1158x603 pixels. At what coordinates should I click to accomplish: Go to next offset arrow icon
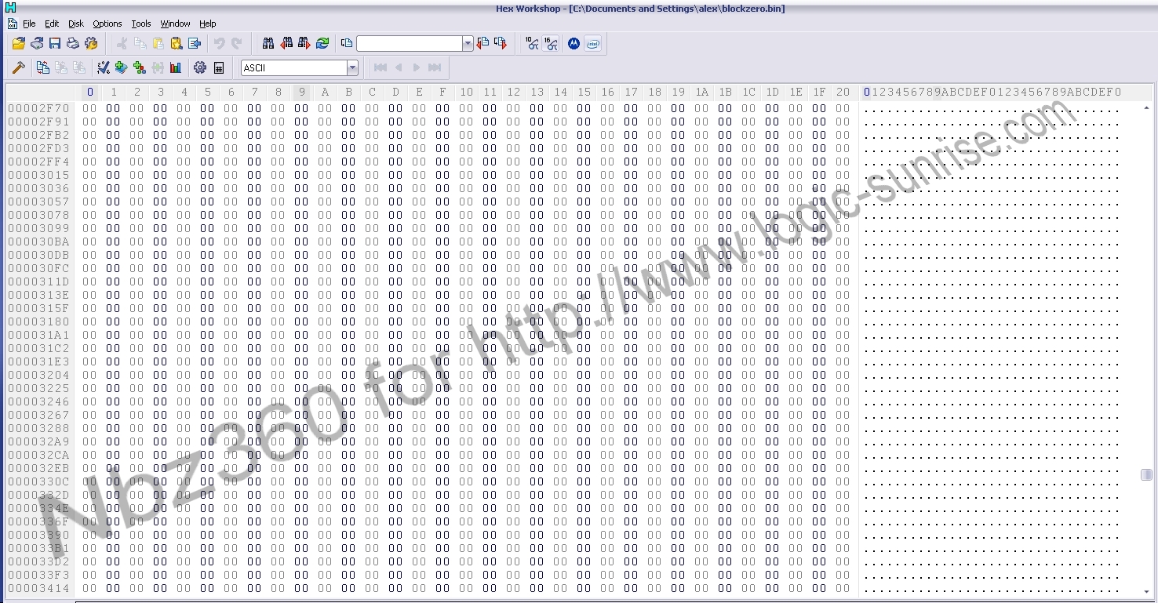coord(501,43)
